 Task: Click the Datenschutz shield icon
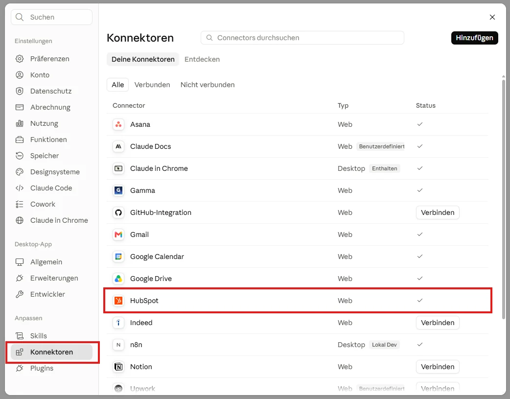[20, 91]
